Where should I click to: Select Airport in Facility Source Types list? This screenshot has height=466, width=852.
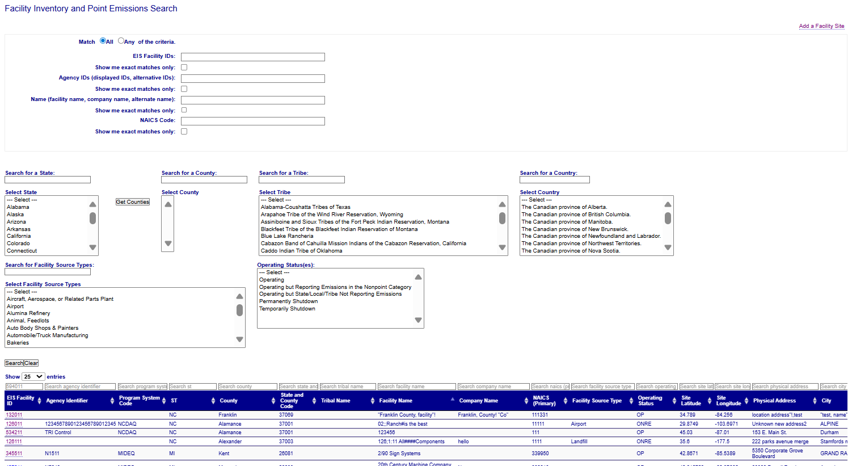(x=15, y=307)
